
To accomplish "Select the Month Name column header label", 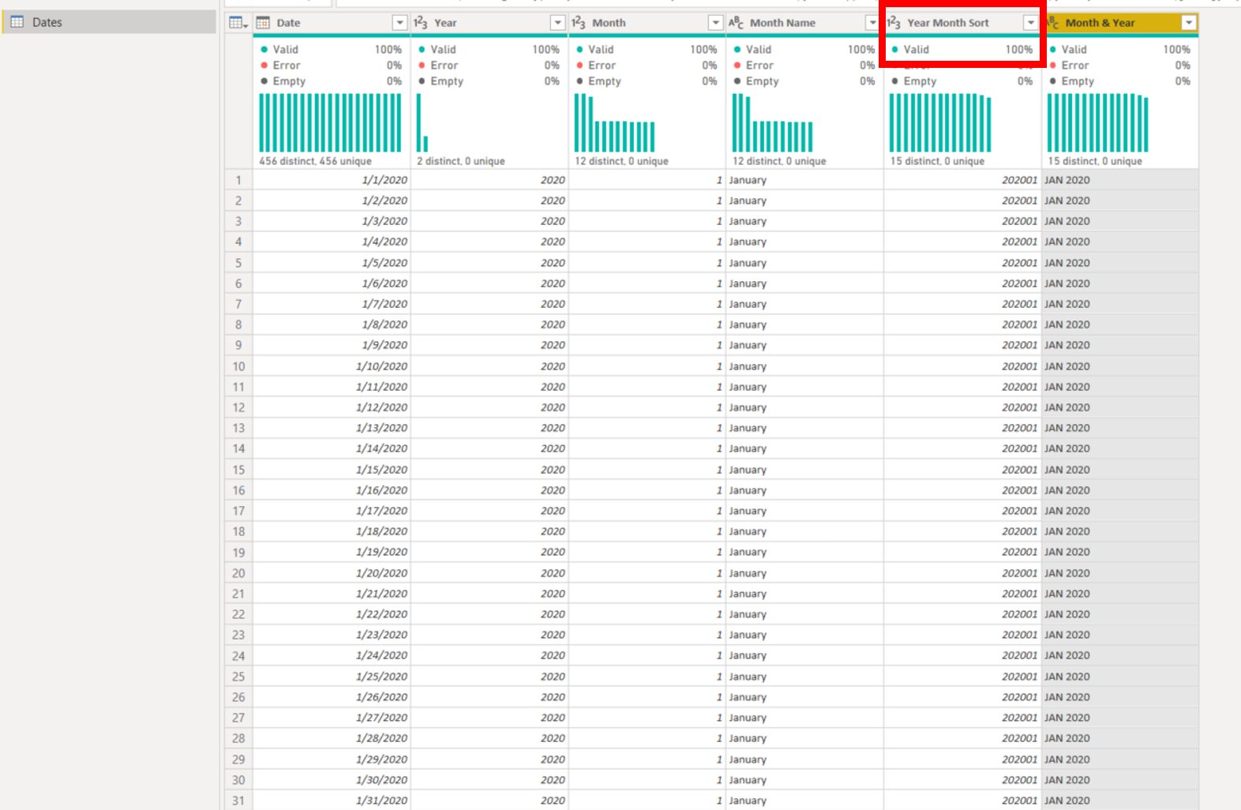I will [782, 23].
